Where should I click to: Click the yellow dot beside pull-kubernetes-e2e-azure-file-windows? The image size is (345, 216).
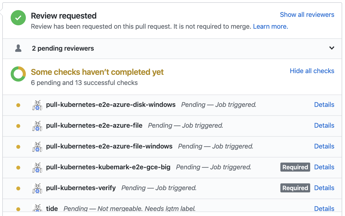pos(18,146)
